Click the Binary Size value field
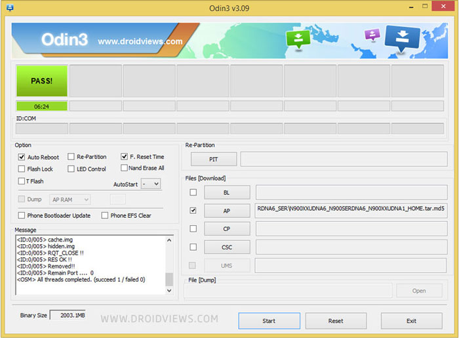Viewport: 459px width, 338px height. click(68, 315)
